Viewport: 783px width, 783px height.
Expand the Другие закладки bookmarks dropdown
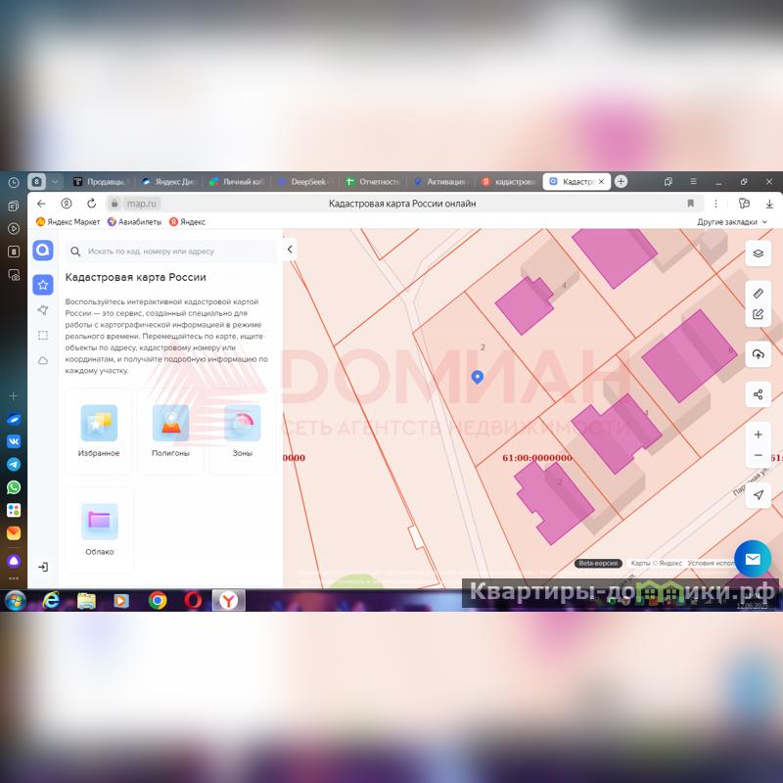[732, 222]
